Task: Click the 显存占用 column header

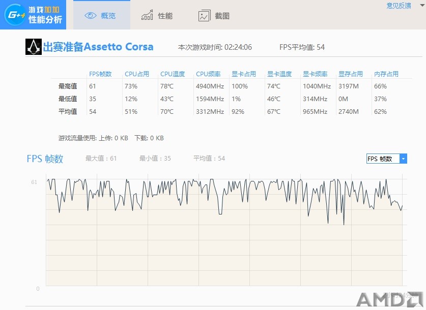Action: point(351,74)
